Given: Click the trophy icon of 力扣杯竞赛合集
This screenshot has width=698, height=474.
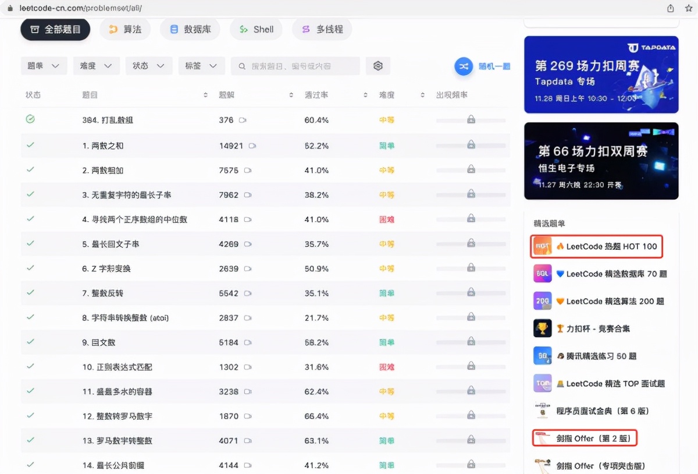Looking at the screenshot, I should (542, 328).
